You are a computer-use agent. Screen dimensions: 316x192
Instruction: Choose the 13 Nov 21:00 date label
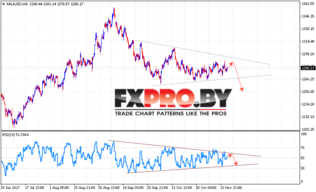click(231, 187)
